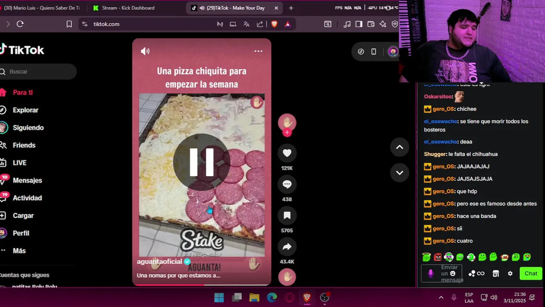Go to next video with down chevron

[399, 173]
